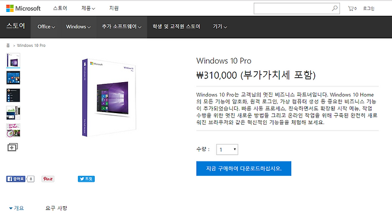Screen dimensions: 392x216
Task: Click the 홈 breadcrumb link
Action: [x=8, y=46]
